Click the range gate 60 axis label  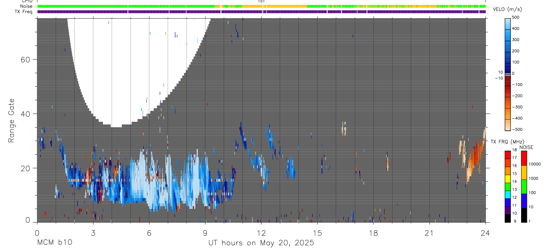pos(25,60)
